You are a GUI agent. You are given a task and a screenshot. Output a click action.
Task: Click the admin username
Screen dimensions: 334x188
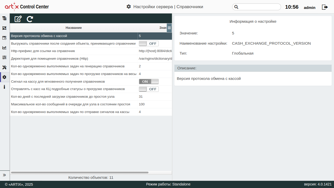[310, 8]
